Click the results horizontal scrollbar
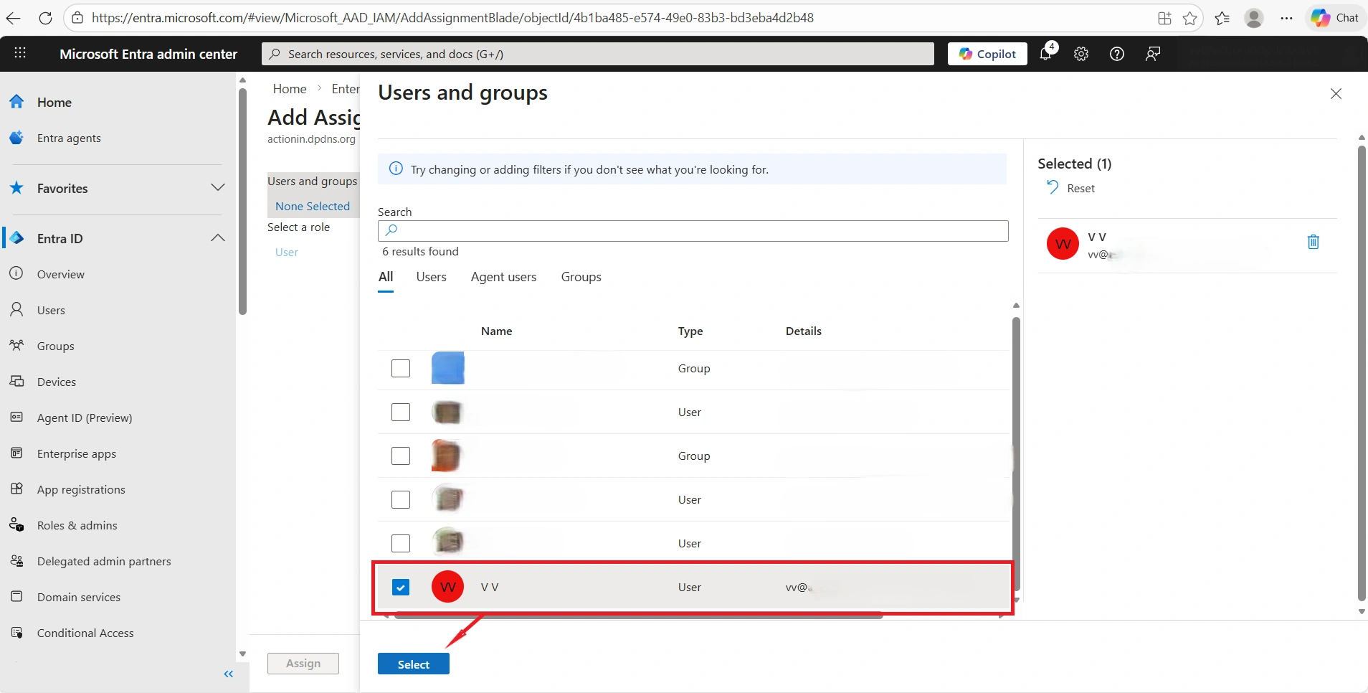The image size is (1368, 693). 638,615
